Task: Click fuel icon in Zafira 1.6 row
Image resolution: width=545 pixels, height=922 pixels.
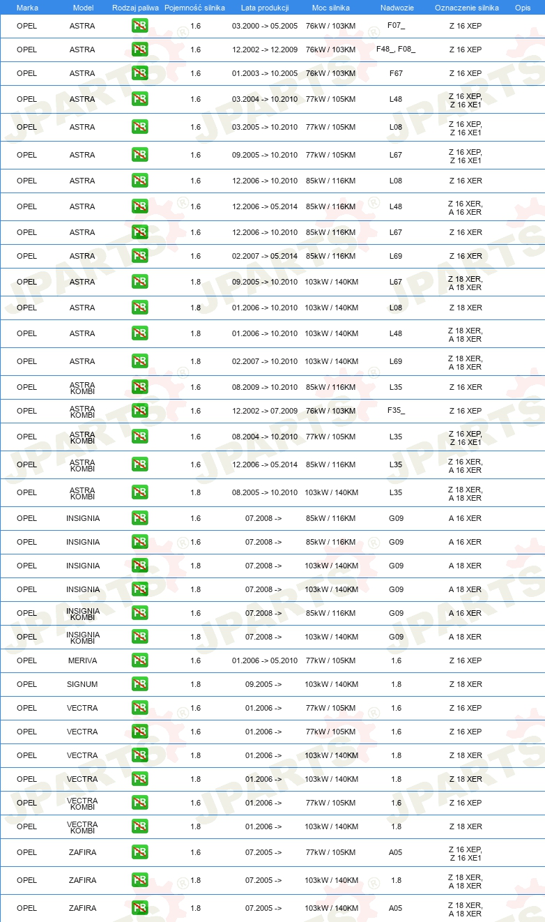Action: point(140,852)
